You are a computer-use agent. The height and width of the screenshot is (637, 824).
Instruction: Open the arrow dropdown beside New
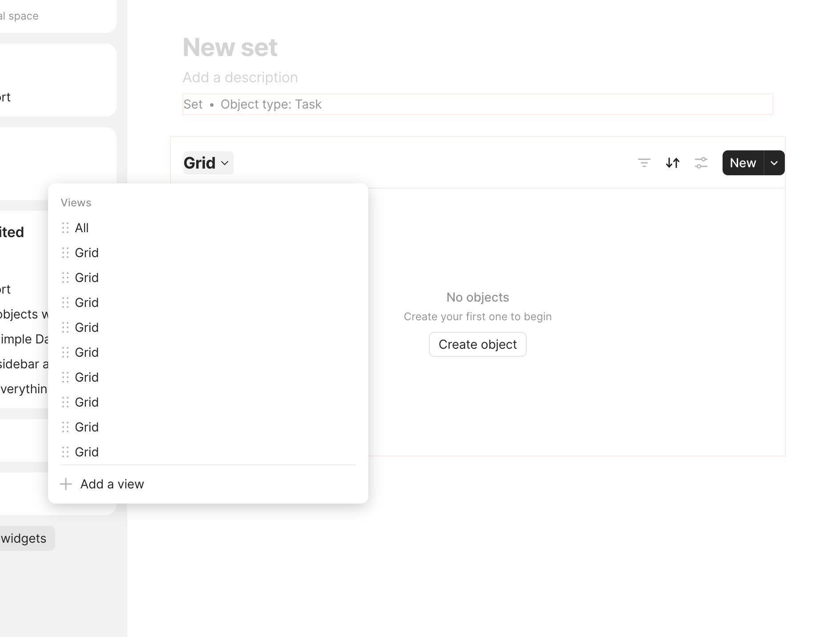point(774,163)
